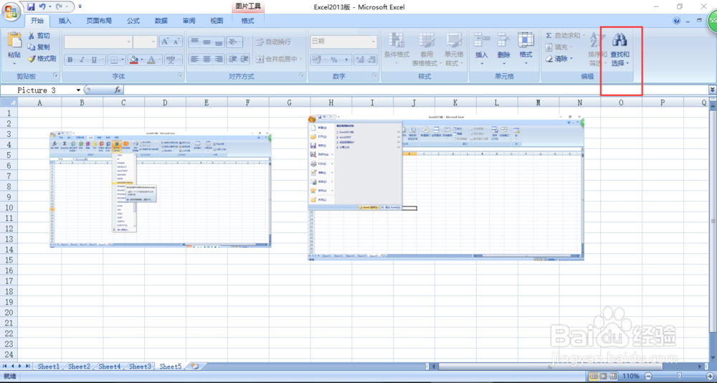Open Cell Styles 单元格样式
The width and height of the screenshot is (717, 383).
coord(454,49)
